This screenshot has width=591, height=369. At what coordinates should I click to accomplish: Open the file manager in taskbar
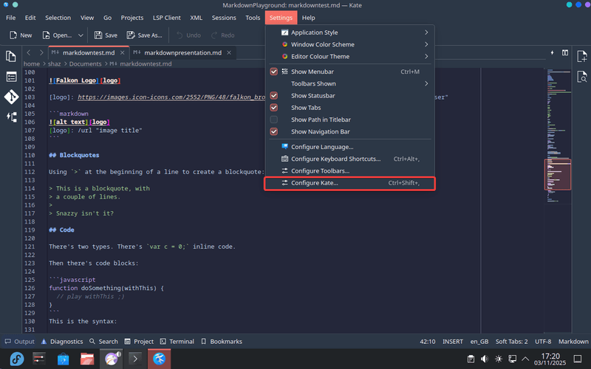pos(87,359)
